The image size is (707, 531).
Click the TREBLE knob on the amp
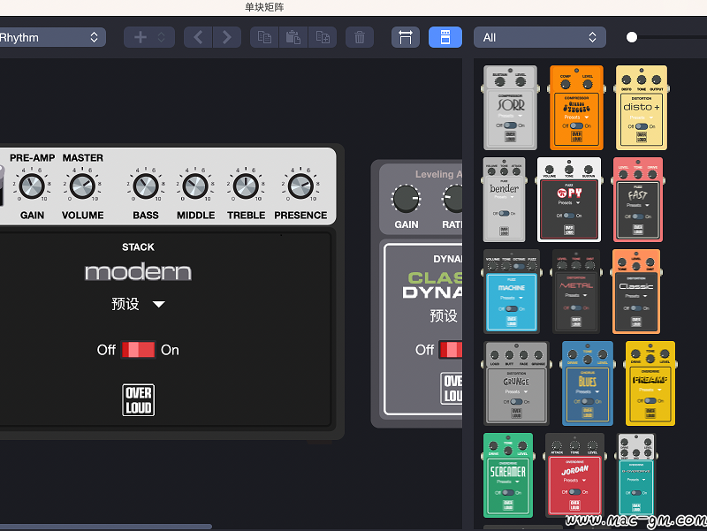[x=247, y=186]
